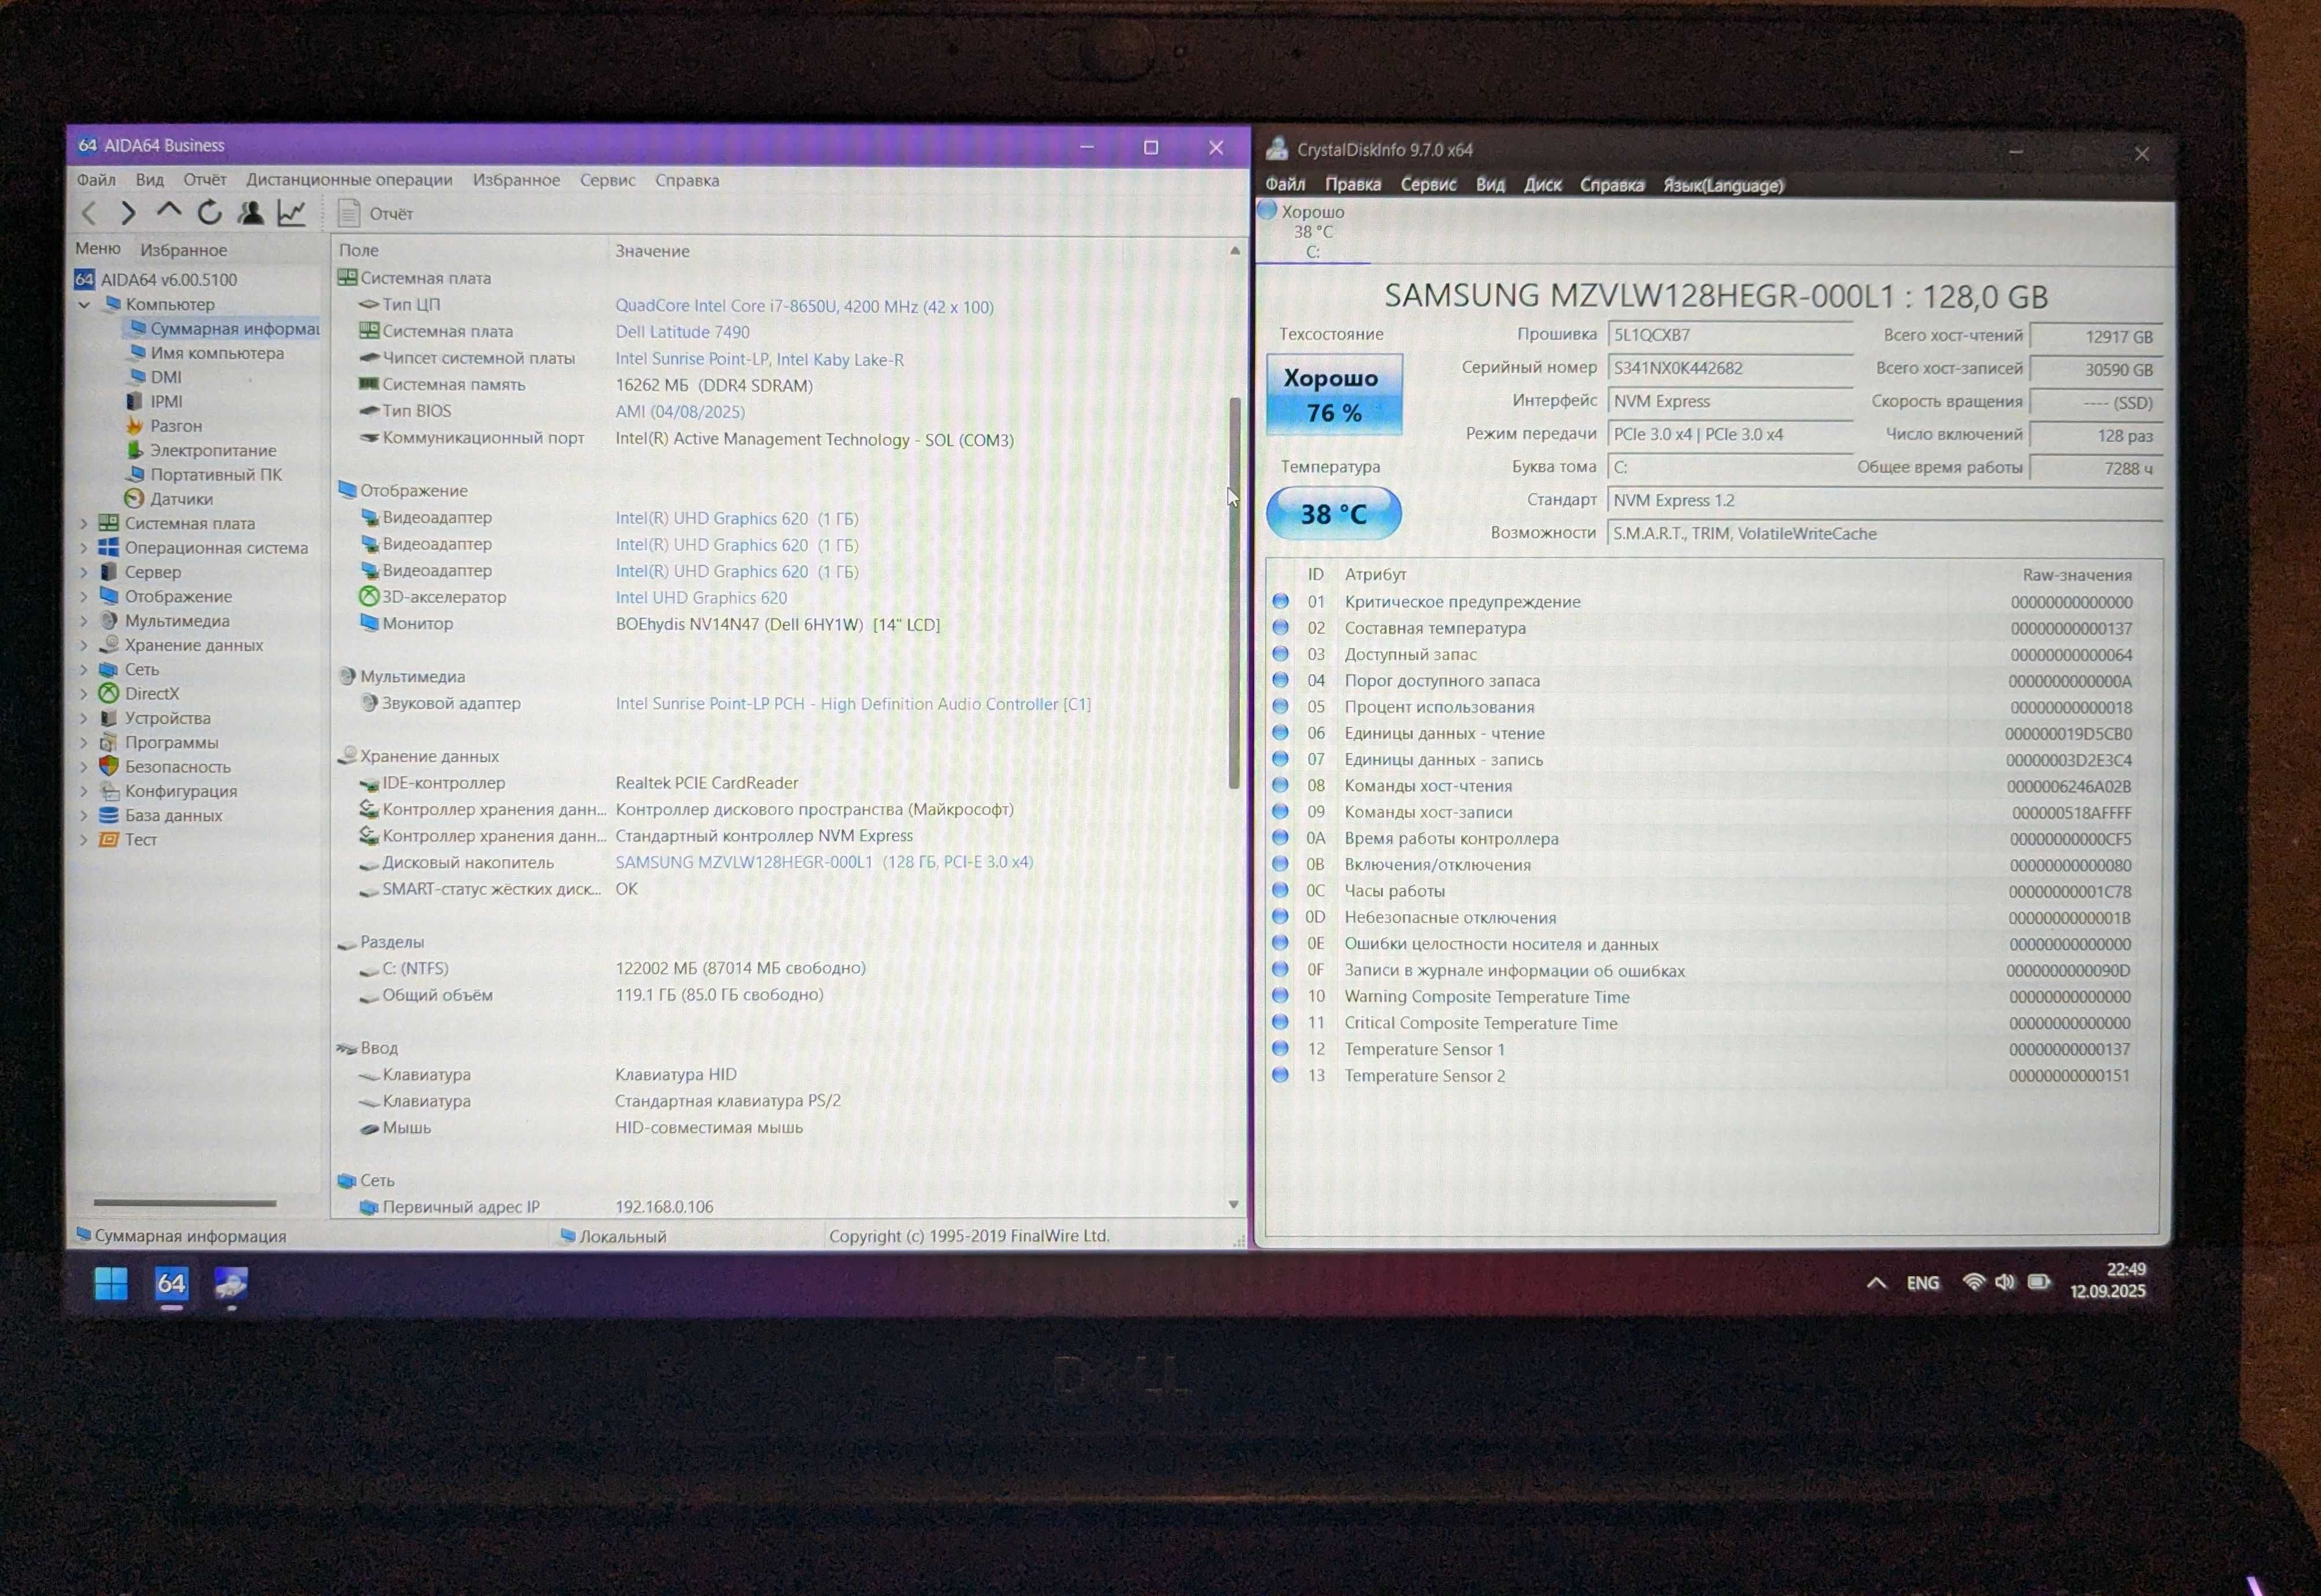The image size is (2321, 1596).
Task: Open the Windows Start button
Action: coord(111,1283)
